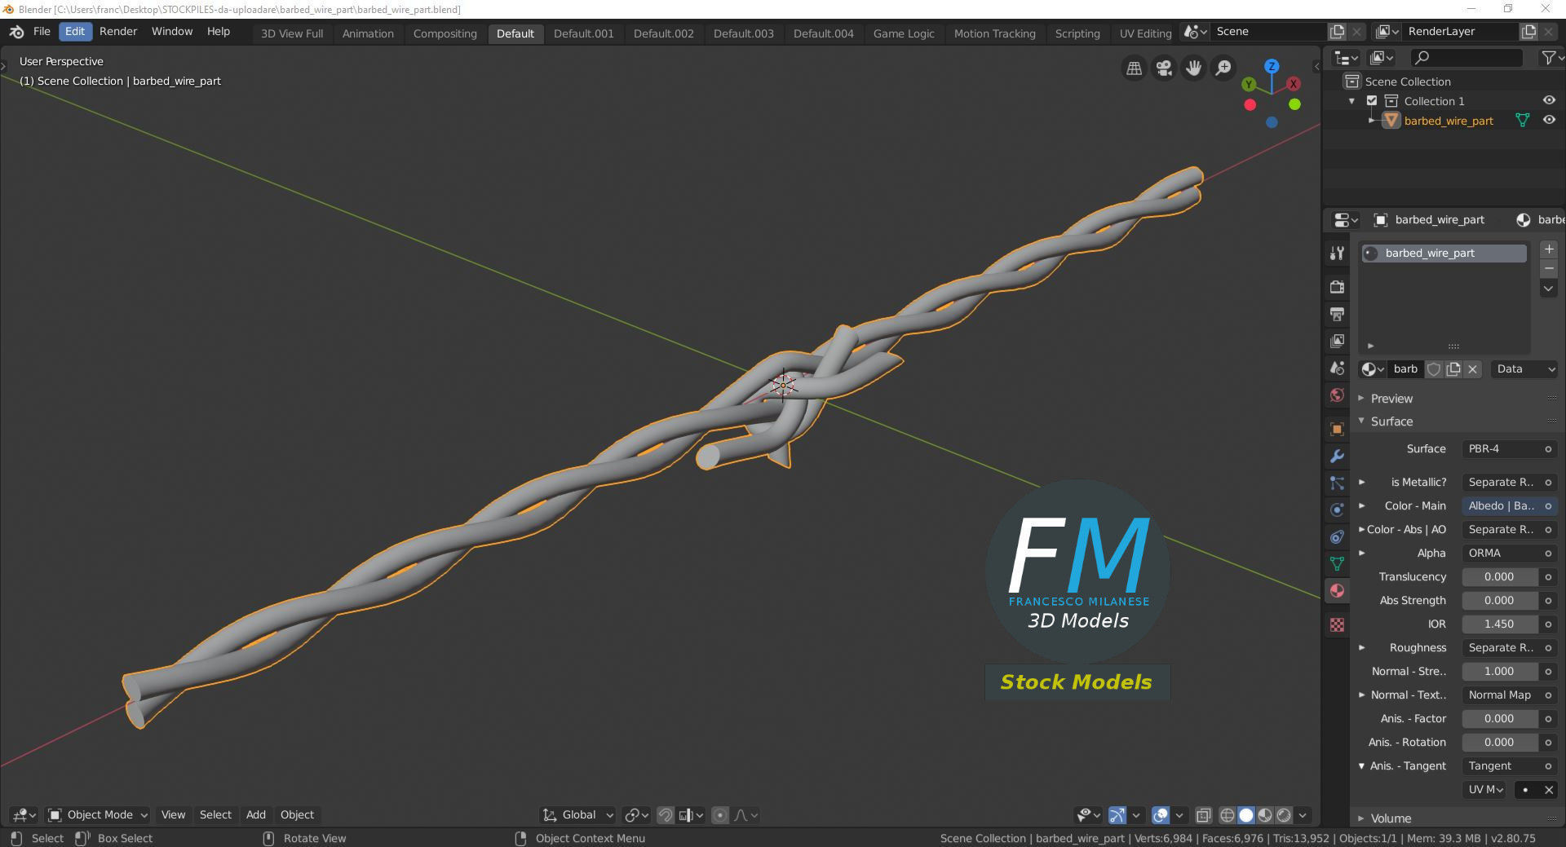Open material link Data dropdown

1524,369
